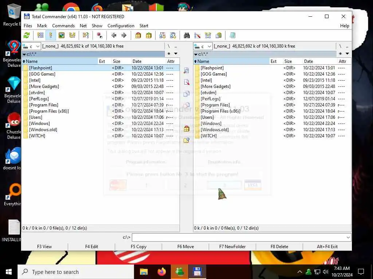The image size is (373, 279).
Task: Open the Configuration menu
Action: tap(121, 26)
